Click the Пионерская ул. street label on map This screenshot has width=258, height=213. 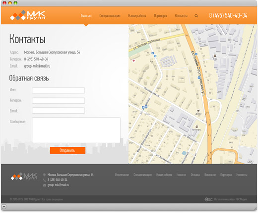pos(151,92)
